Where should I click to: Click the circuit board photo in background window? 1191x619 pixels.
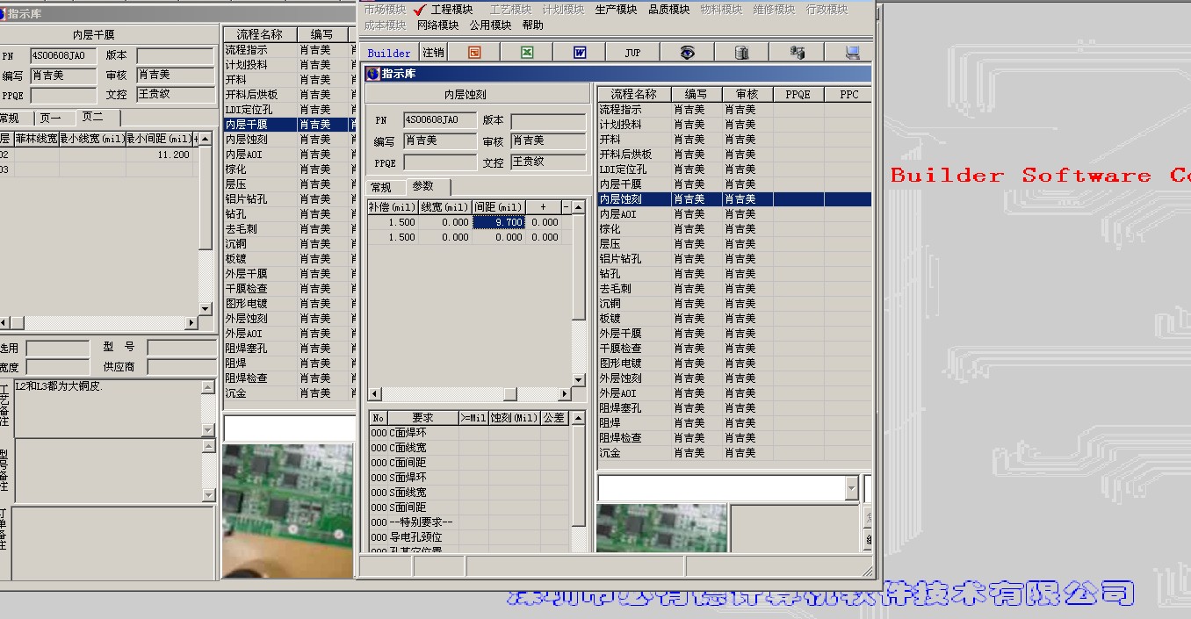(288, 511)
